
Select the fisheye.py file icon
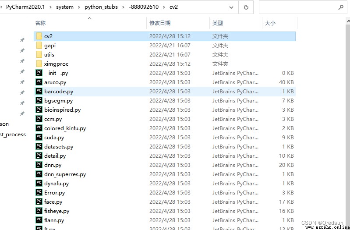pyautogui.click(x=39, y=211)
